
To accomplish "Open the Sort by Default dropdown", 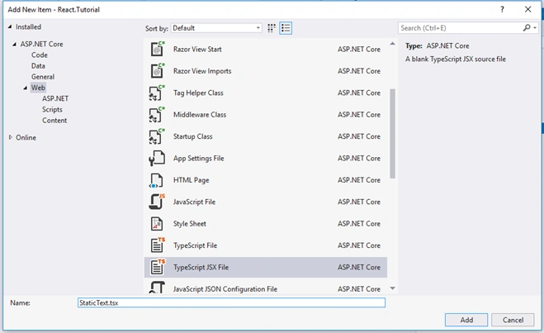I will 216,28.
